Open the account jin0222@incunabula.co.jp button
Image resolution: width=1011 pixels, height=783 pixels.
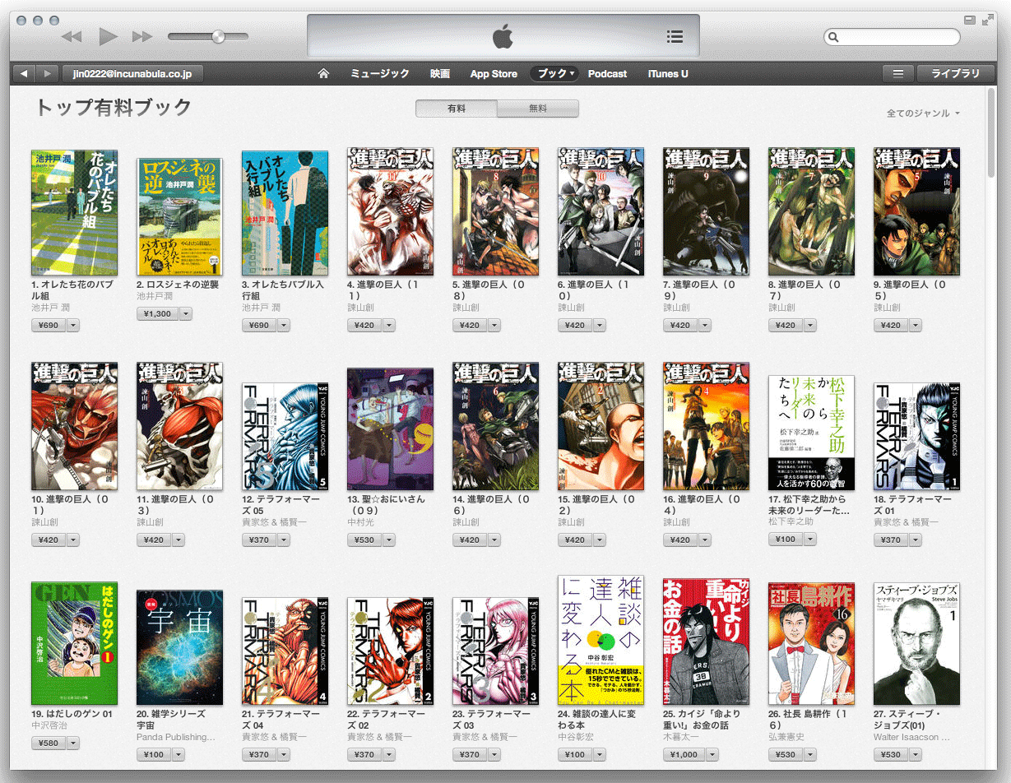[x=132, y=74]
